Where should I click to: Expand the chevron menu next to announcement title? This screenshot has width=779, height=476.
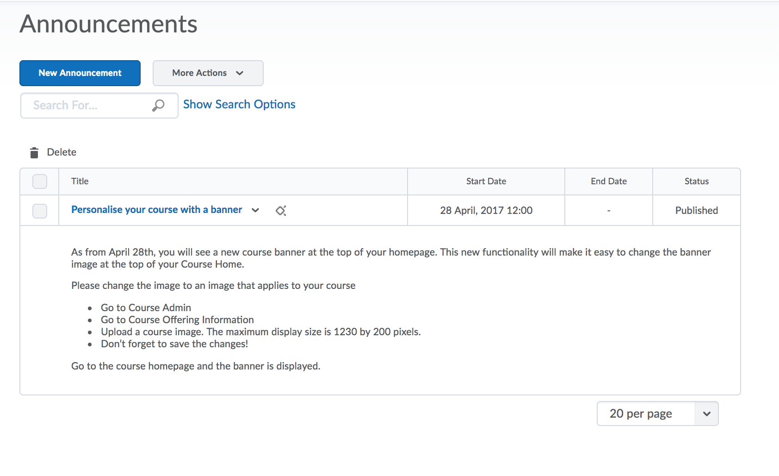pyautogui.click(x=255, y=210)
